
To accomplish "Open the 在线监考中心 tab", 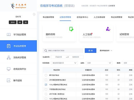I will click(x=82, y=17).
